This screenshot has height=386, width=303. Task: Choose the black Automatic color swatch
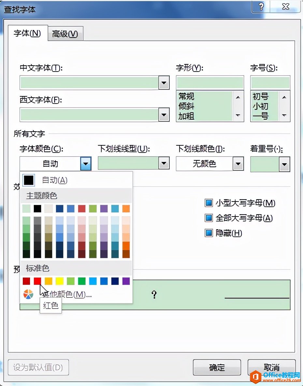click(28, 180)
